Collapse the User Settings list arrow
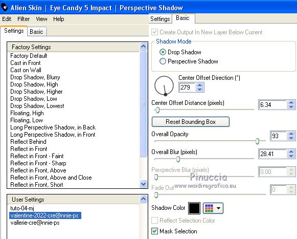 (143, 199)
